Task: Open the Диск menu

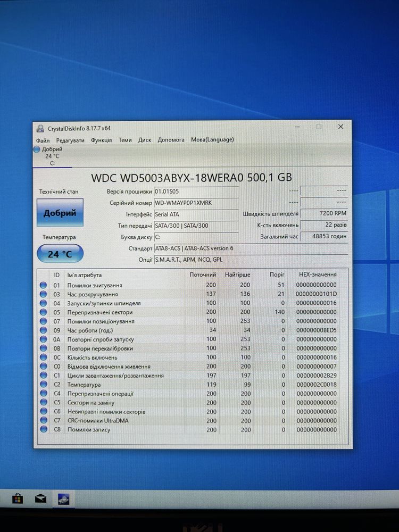Action: pyautogui.click(x=145, y=140)
